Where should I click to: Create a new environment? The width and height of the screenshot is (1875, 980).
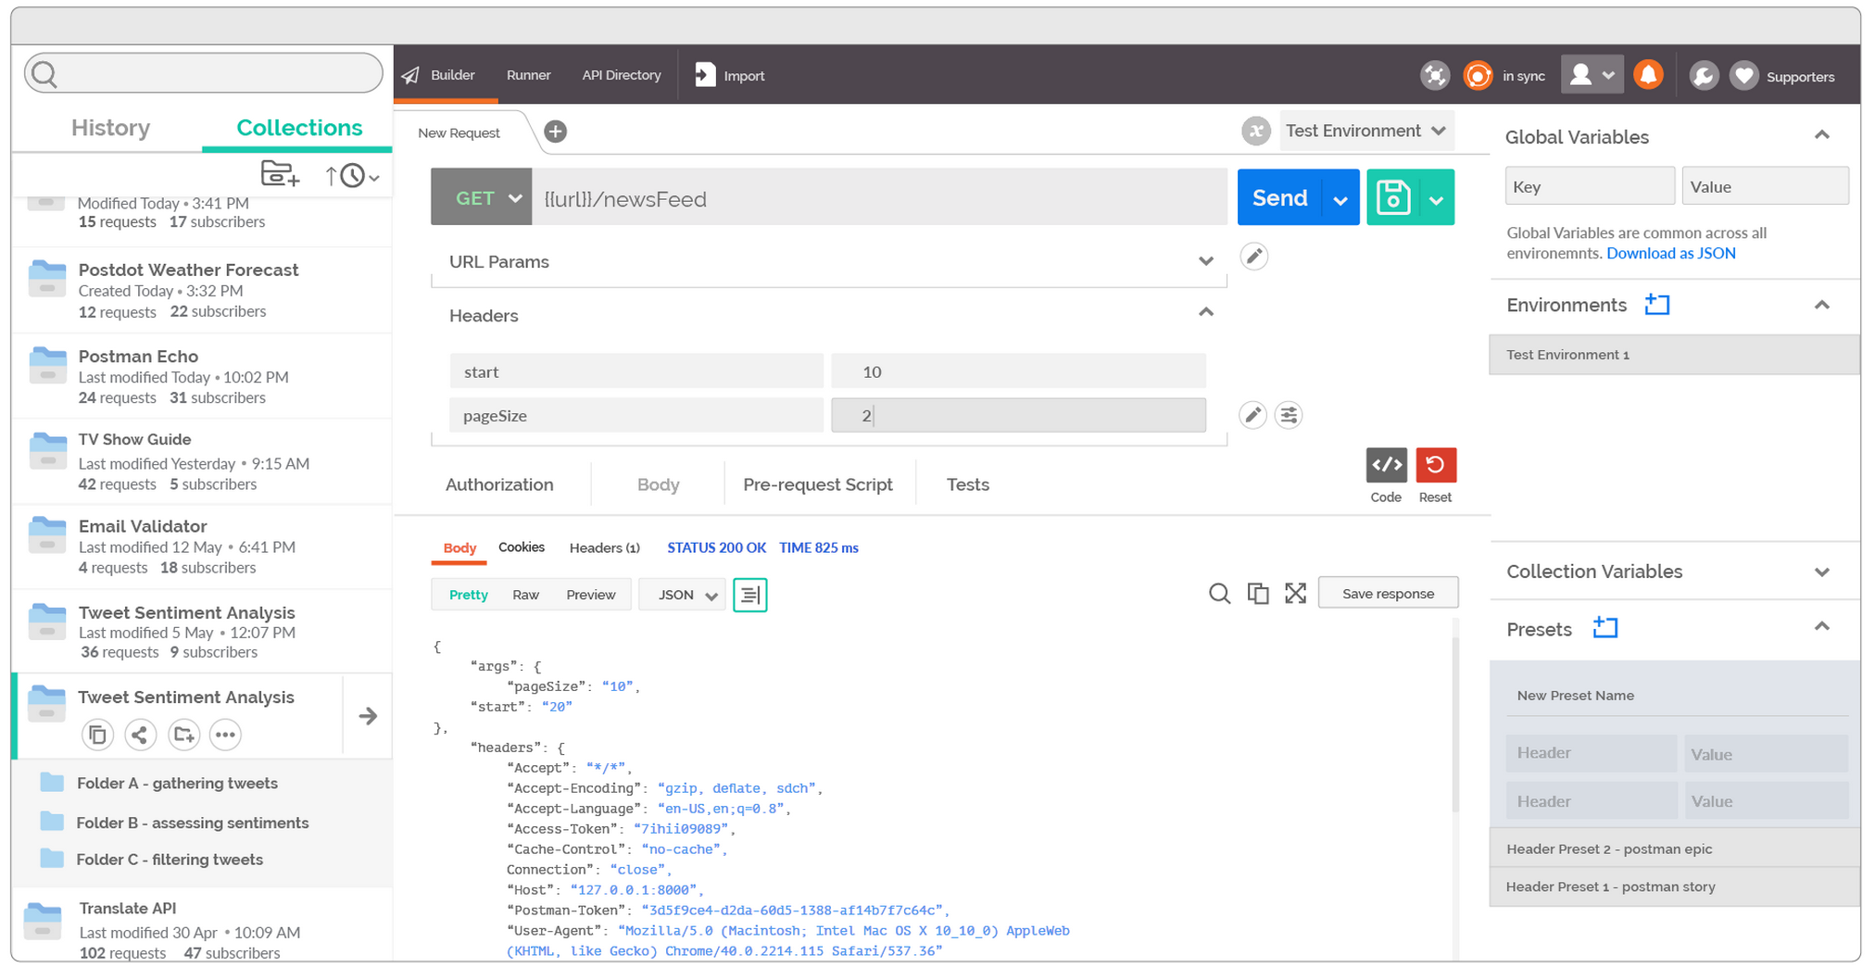pyautogui.click(x=1657, y=304)
